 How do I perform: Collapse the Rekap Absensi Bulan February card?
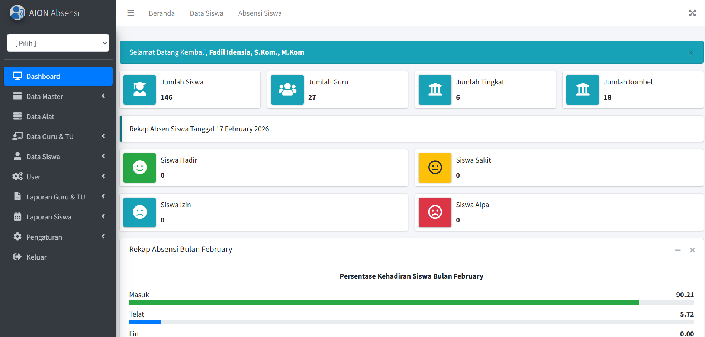(677, 250)
